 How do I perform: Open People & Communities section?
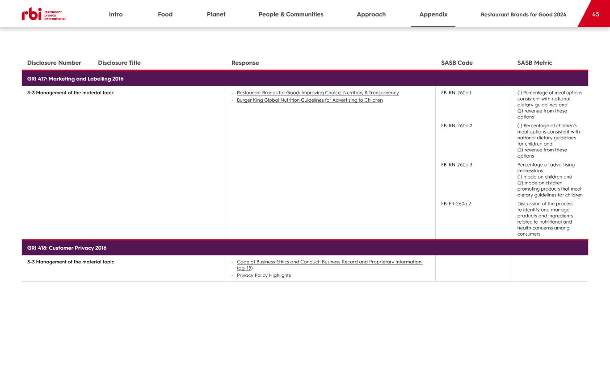tap(291, 14)
